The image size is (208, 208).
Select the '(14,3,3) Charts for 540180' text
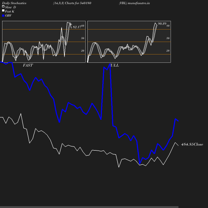(72, 3)
